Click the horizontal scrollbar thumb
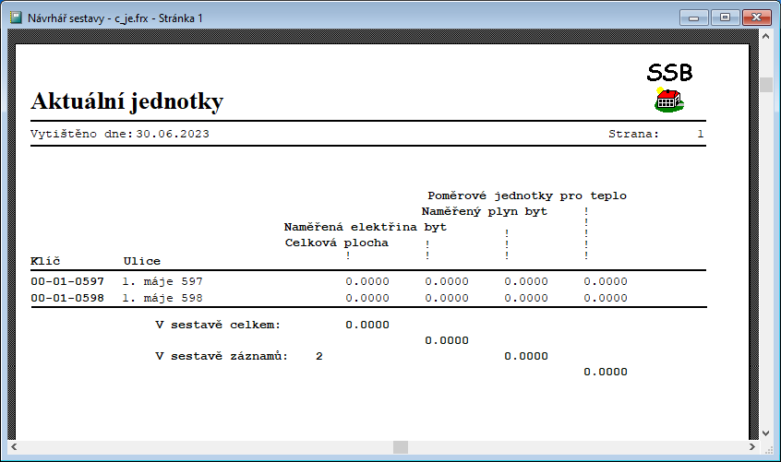This screenshot has height=462, width=781. click(x=400, y=447)
